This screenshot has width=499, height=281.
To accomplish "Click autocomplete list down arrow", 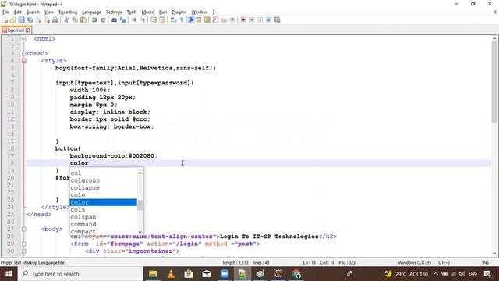I will coord(140,232).
